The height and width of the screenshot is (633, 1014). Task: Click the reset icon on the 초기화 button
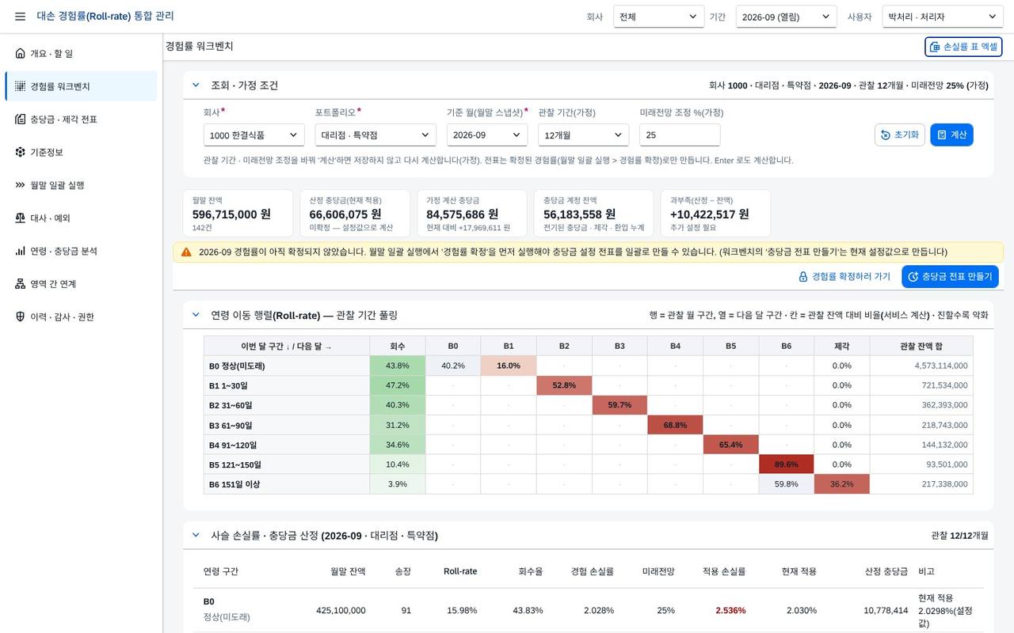click(886, 135)
